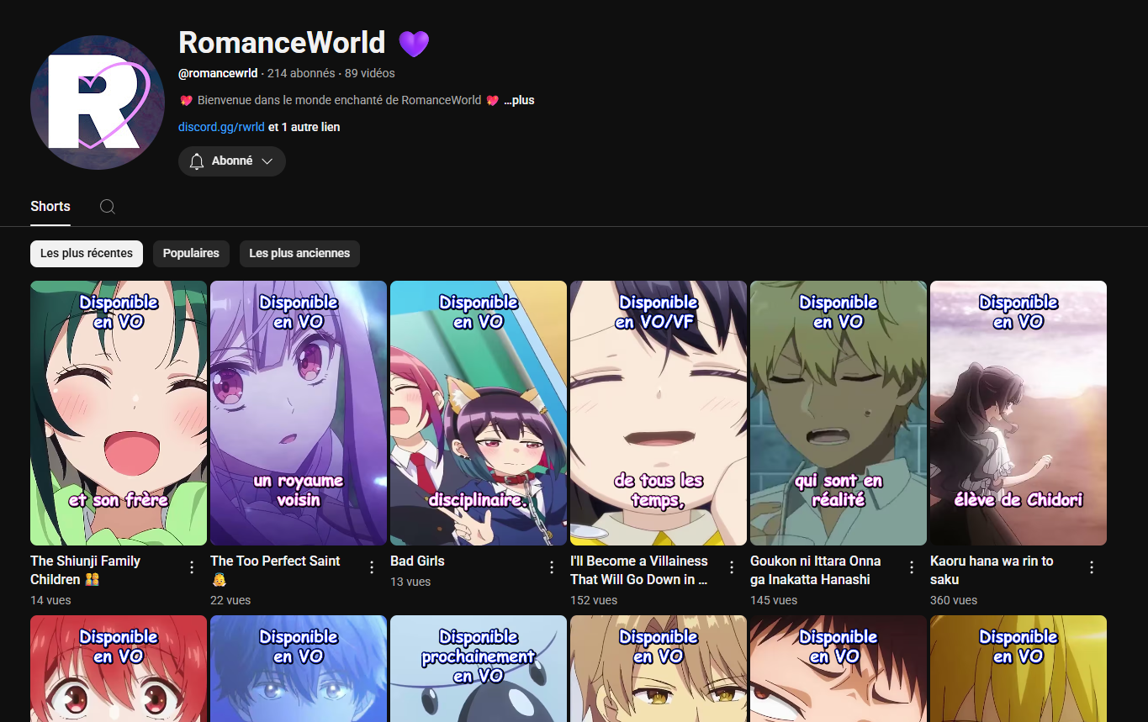Select the 'Les plus récentes' filter chip
The height and width of the screenshot is (722, 1148).
click(87, 253)
